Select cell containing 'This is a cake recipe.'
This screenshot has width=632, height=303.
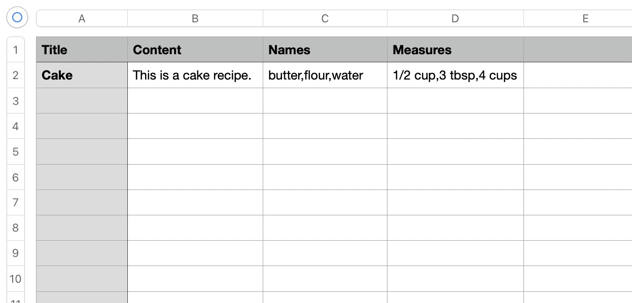coord(195,75)
